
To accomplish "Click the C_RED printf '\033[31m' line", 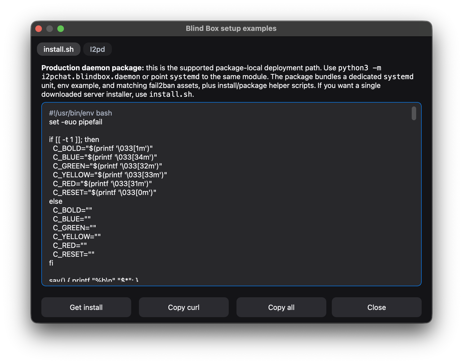I will 103,184.
